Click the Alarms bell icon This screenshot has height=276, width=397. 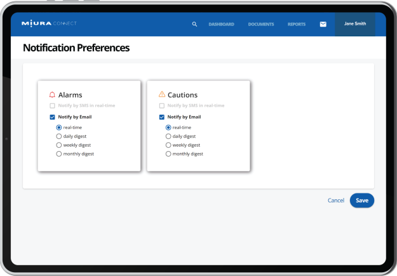[52, 95]
